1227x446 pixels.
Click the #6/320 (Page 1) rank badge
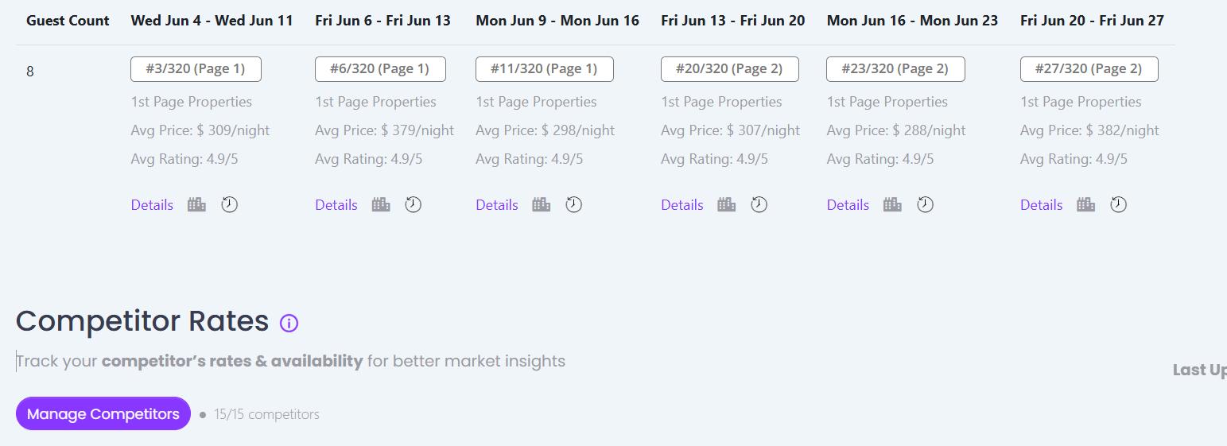pyautogui.click(x=380, y=69)
